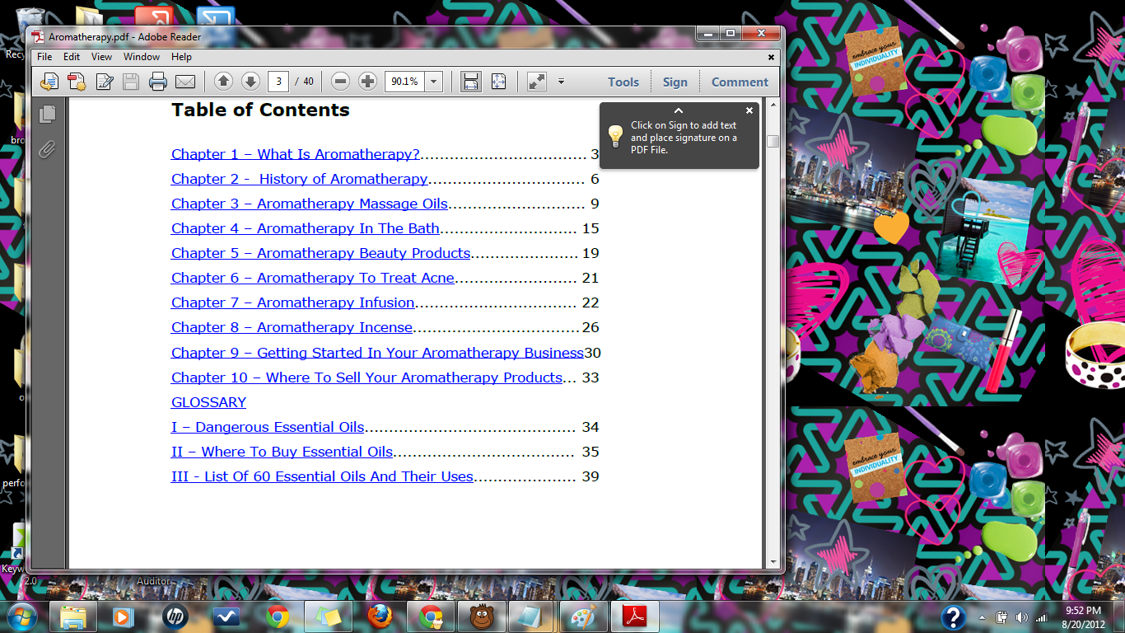This screenshot has height=633, width=1125.
Task: Toggle Read Mode view
Action: pos(537,82)
